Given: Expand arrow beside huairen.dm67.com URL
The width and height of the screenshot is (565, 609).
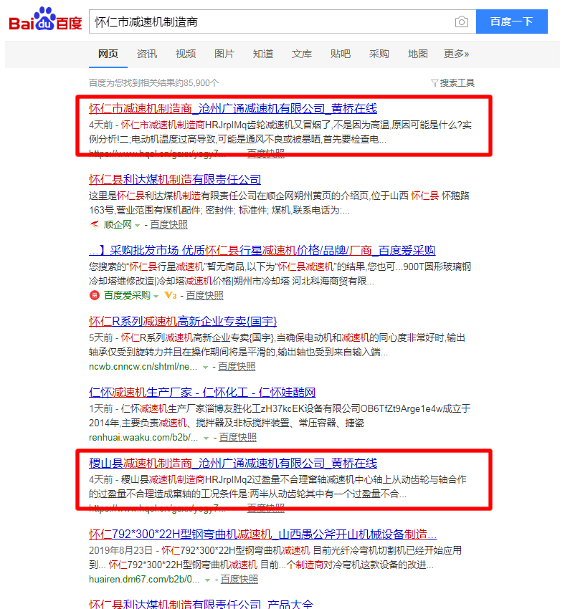Looking at the screenshot, I should click(208, 580).
